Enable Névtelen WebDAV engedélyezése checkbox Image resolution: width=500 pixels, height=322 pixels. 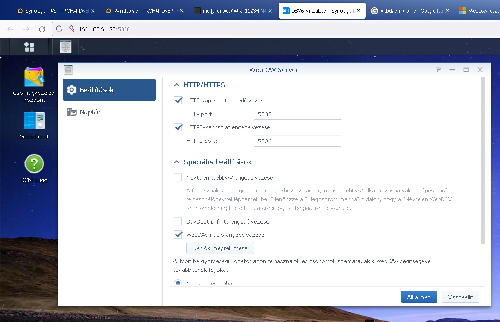pos(178,177)
